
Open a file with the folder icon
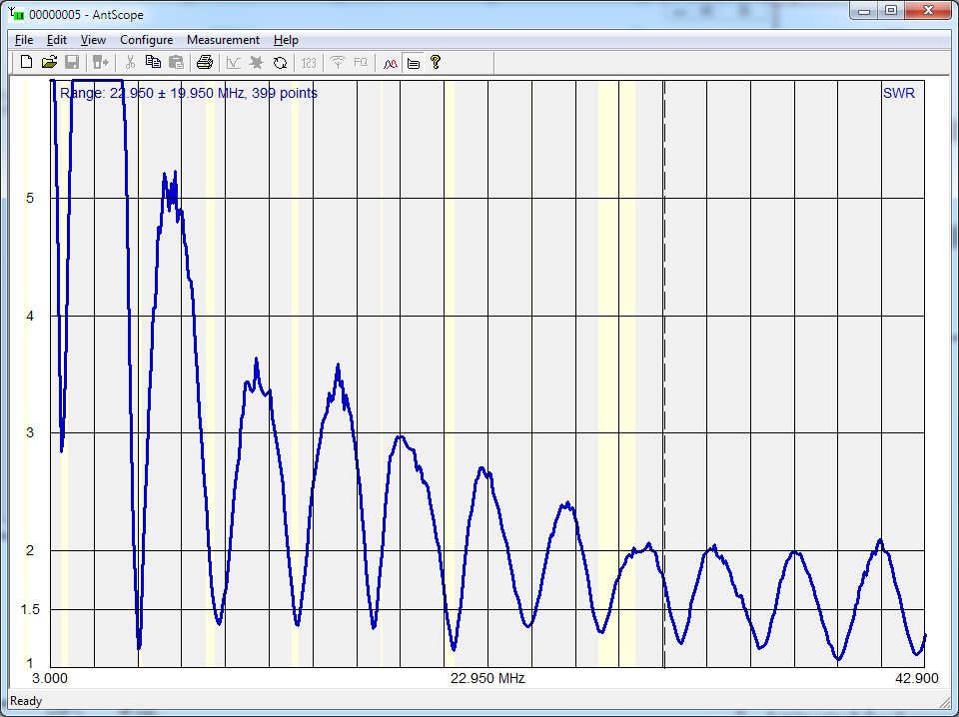pos(49,63)
